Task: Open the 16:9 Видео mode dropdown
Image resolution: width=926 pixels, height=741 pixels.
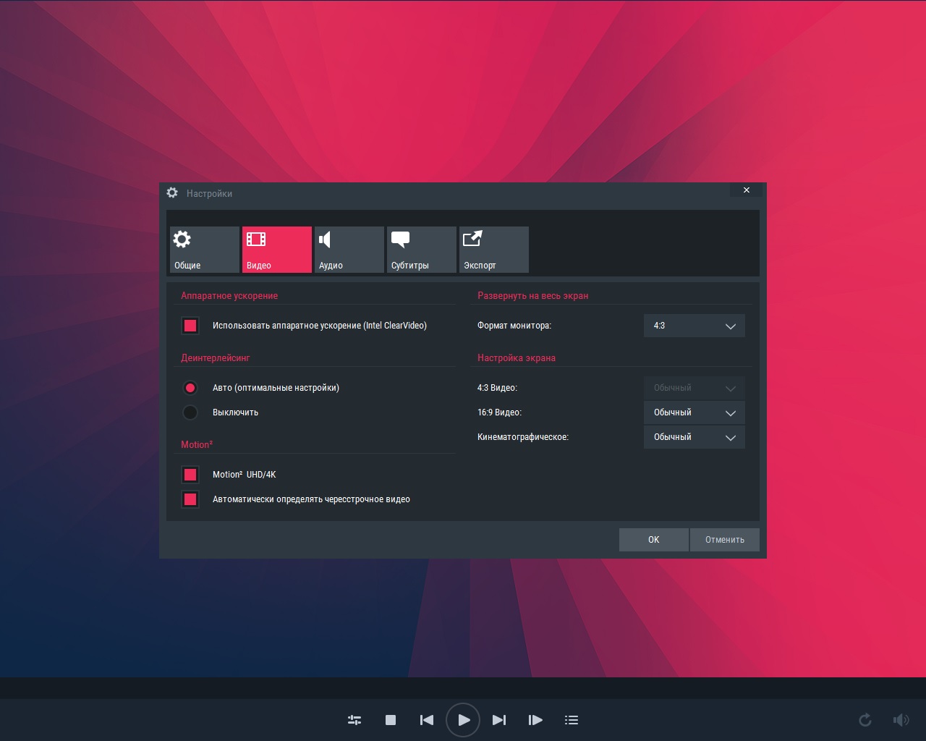Action: (694, 412)
